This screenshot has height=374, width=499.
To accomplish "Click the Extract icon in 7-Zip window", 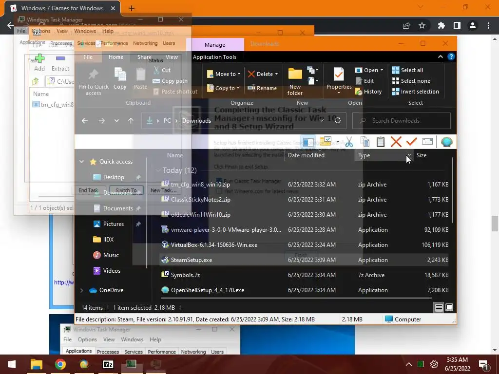I will point(60,58).
